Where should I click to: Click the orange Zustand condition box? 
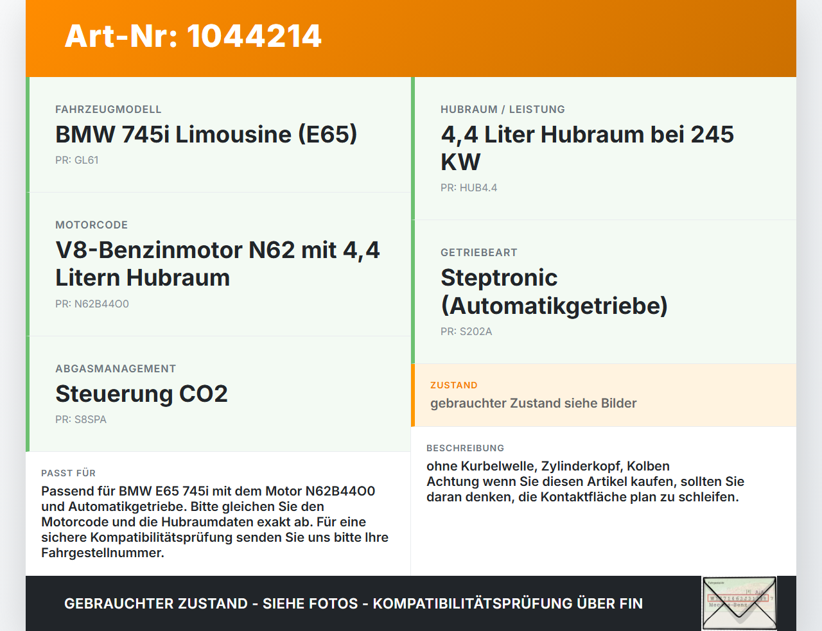(604, 395)
